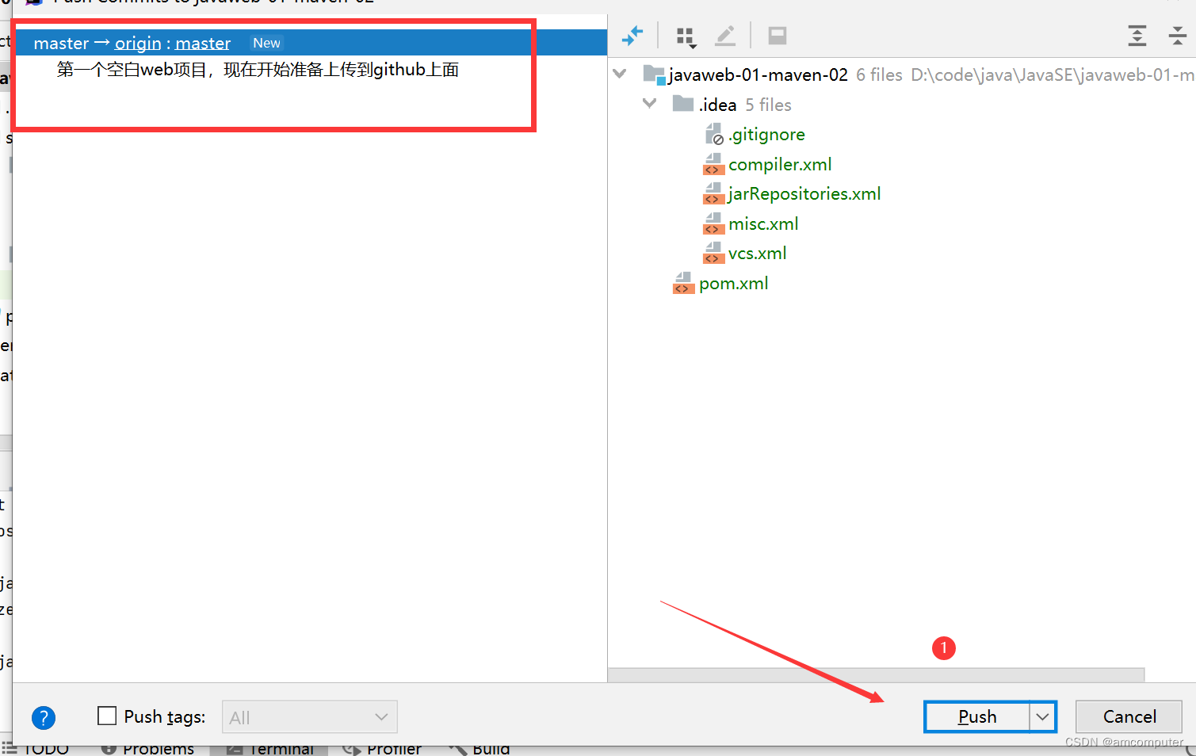Click the .idea folder icon

(x=683, y=104)
